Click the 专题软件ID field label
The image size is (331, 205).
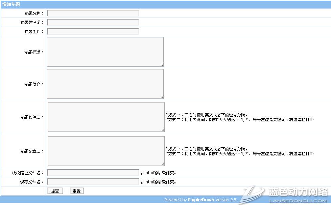point(31,117)
